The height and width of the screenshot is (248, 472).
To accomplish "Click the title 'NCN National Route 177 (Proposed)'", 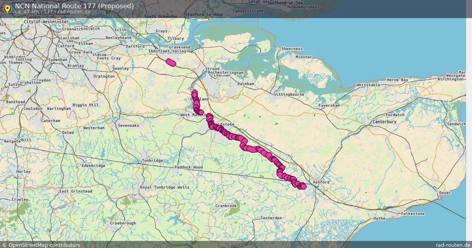I will (74, 6).
